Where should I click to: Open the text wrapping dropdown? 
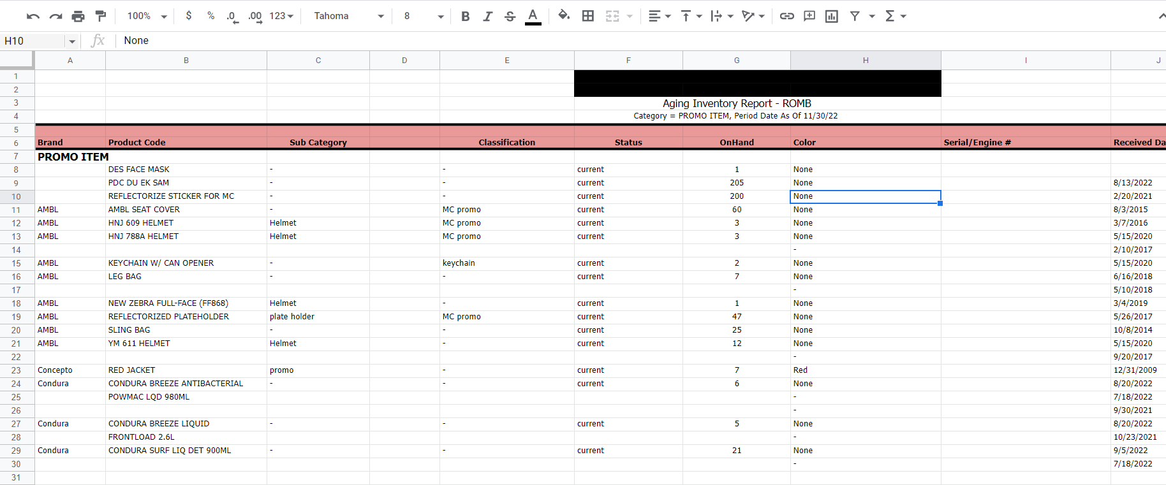722,16
